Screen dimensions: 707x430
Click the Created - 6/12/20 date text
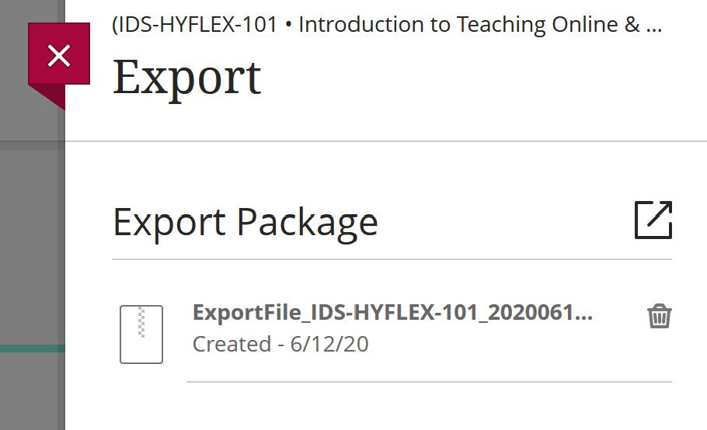point(280,345)
